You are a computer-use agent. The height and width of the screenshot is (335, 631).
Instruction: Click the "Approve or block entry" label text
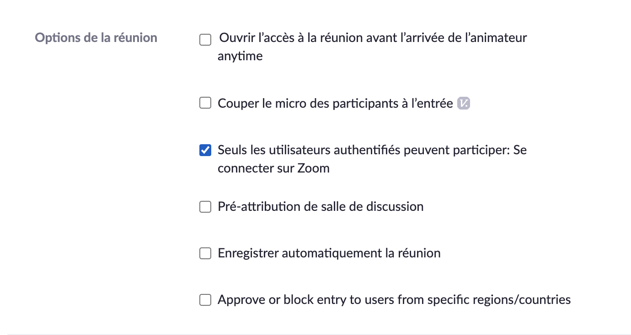[x=394, y=300]
